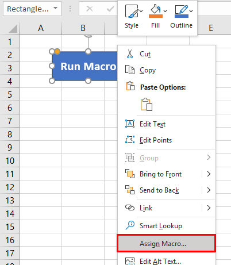231x265 pixels.
Task: Click the Select All corner triangle
Action: [x=13, y=29]
